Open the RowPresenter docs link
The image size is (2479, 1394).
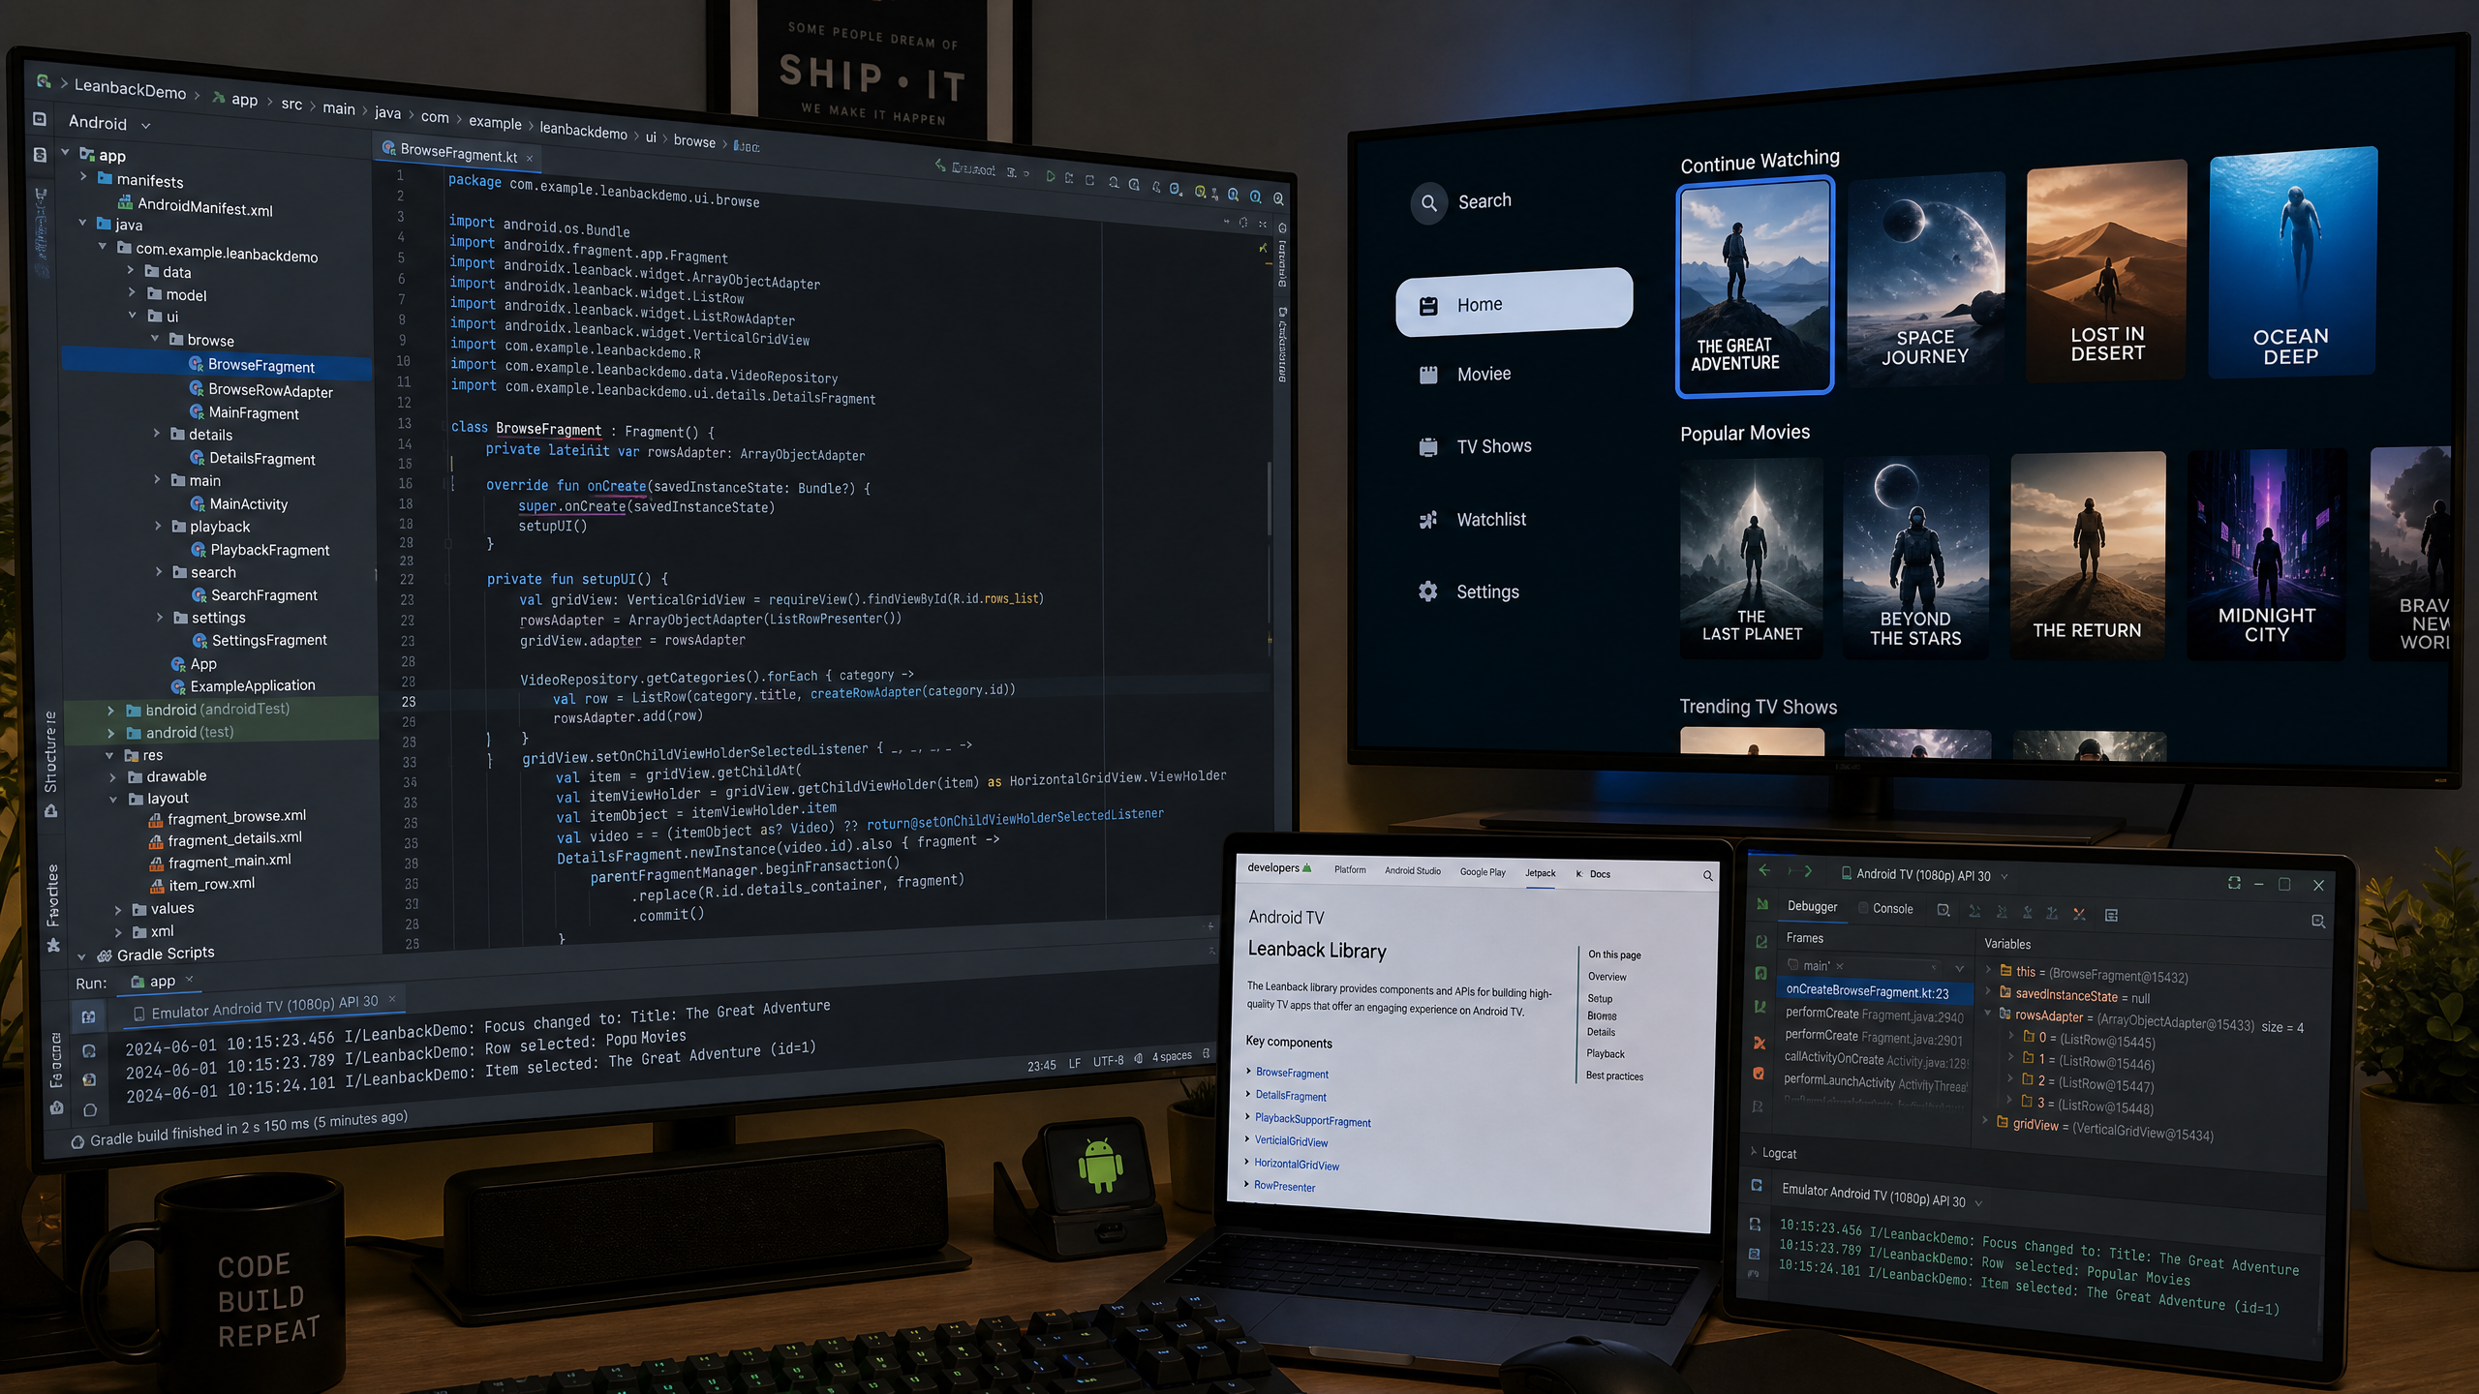pos(1284,1186)
